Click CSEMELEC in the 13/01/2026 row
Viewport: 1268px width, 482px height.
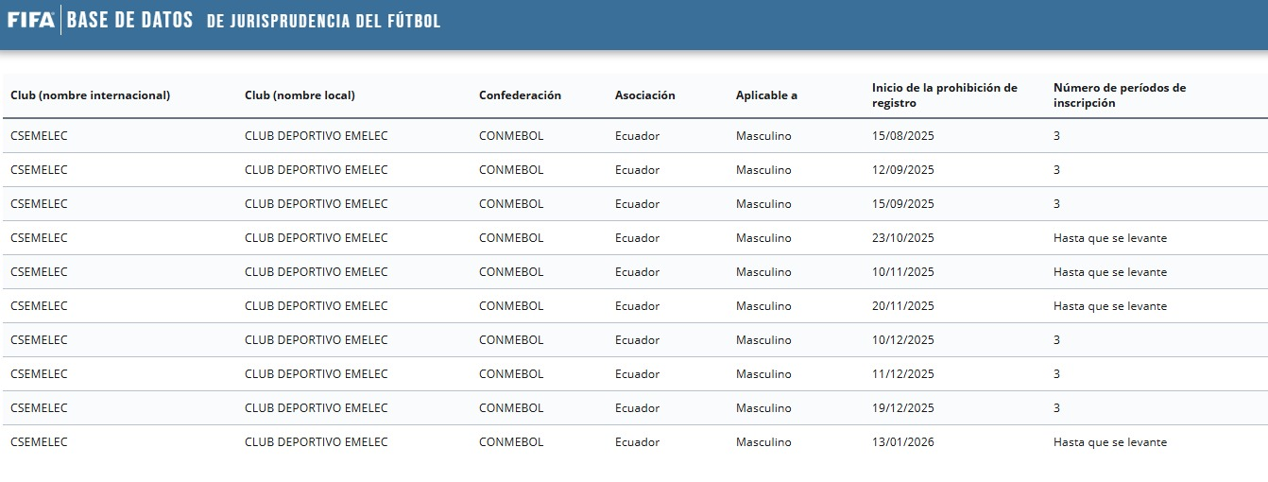39,442
